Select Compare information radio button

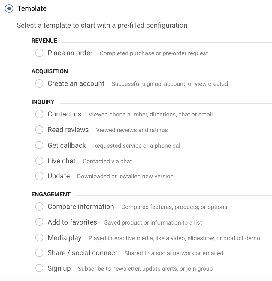tap(39, 207)
